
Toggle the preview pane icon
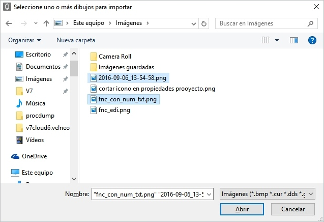click(x=293, y=40)
